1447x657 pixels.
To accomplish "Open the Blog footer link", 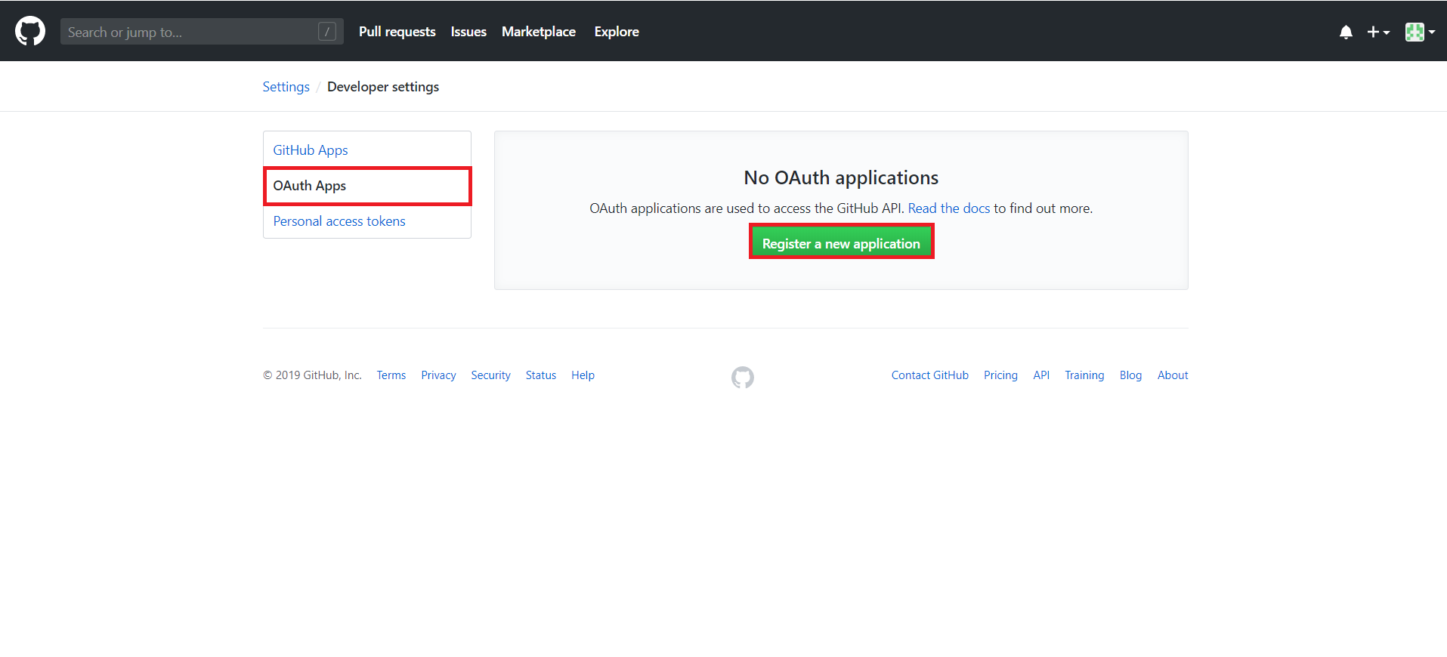I will coord(1130,375).
